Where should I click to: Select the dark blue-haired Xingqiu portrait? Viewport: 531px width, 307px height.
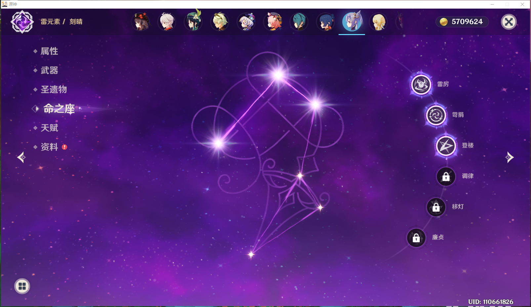coord(326,22)
